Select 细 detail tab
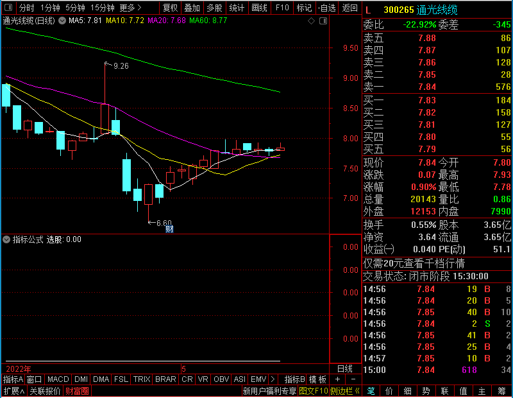The height and width of the screenshot is (398, 513). 407,391
